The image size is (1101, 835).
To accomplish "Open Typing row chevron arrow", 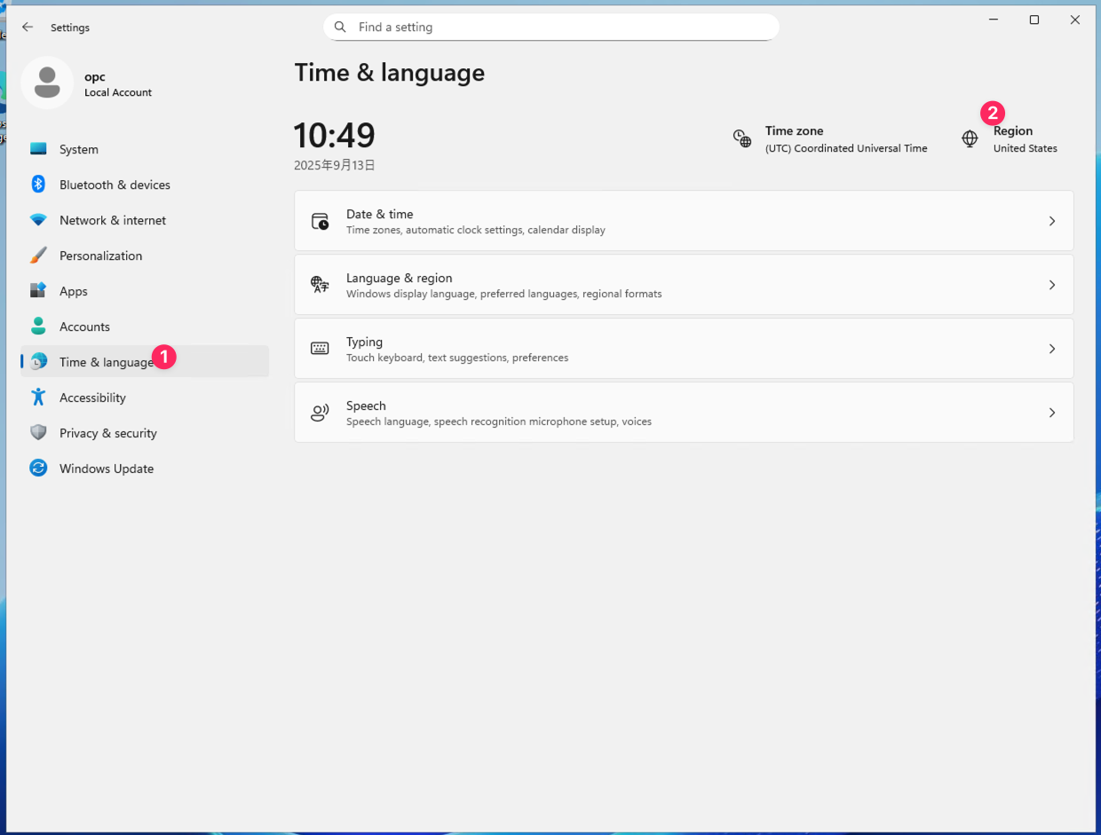I will pyautogui.click(x=1052, y=349).
